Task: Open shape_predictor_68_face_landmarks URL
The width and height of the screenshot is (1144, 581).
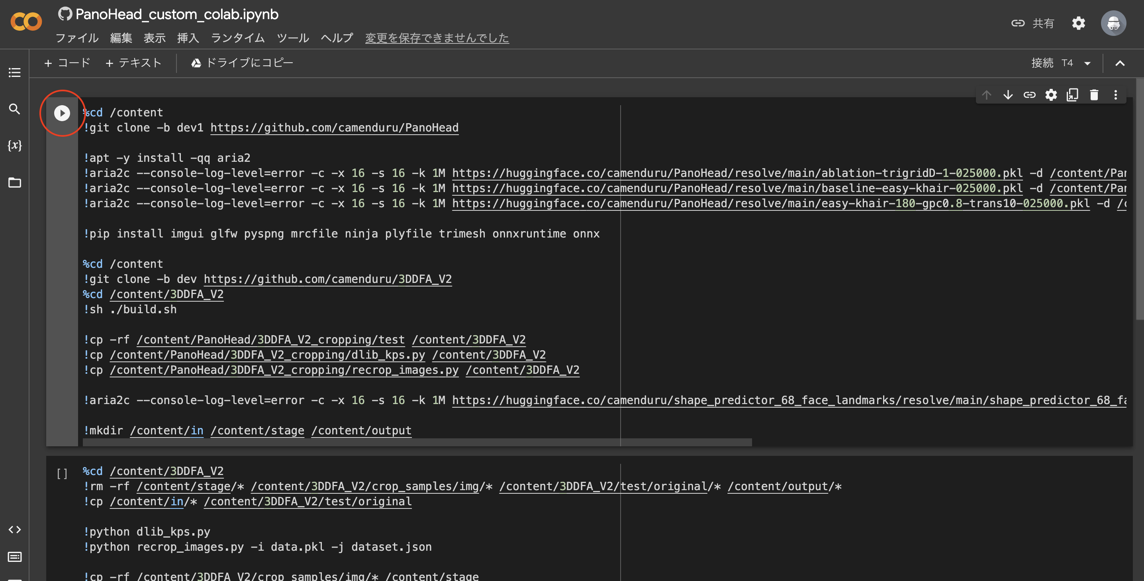Action: coord(789,400)
